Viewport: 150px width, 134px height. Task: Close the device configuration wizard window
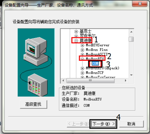click(x=140, y=4)
